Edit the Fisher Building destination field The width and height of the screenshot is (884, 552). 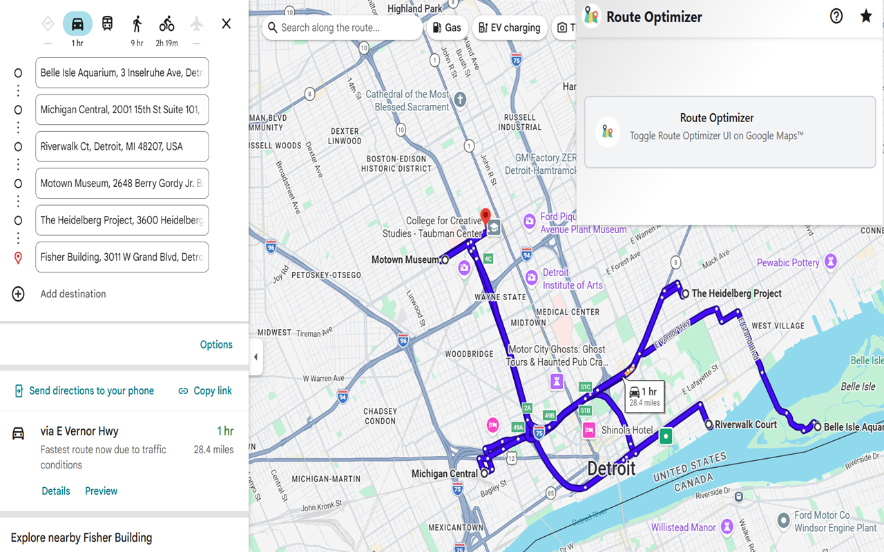122,257
